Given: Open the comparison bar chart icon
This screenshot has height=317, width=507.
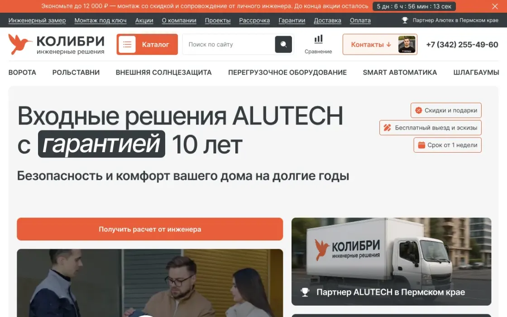Looking at the screenshot, I should pos(319,39).
